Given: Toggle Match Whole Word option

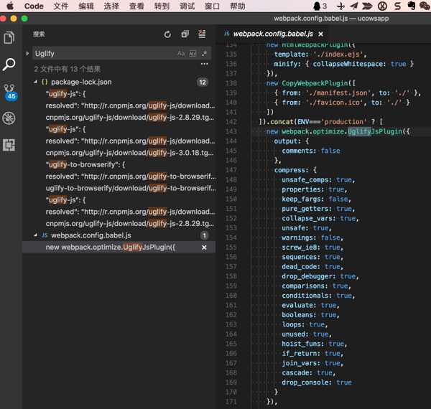Looking at the screenshot, I should pos(193,54).
